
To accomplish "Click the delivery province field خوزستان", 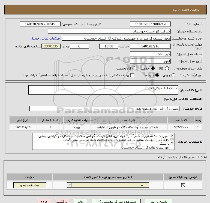I will tap(150, 54).
